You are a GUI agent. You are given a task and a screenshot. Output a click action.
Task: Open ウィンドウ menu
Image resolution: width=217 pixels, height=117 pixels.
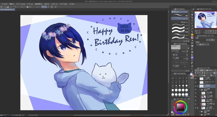click(63, 4)
